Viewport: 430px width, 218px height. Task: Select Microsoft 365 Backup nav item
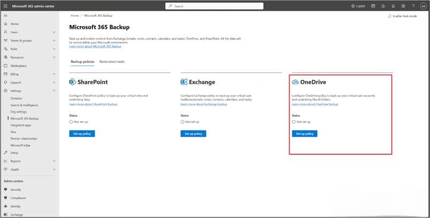pyautogui.click(x=25, y=118)
